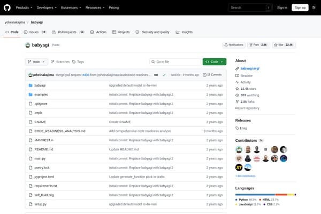
Task: Open 'Update README.md' commit message
Action: click(x=124, y=149)
